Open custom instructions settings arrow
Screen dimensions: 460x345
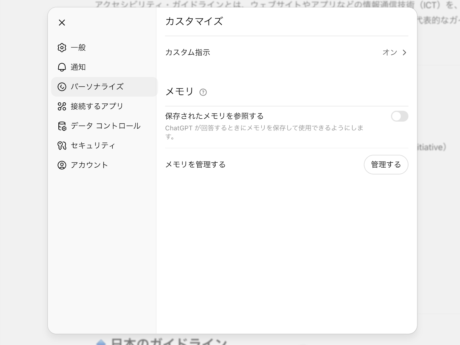(405, 53)
